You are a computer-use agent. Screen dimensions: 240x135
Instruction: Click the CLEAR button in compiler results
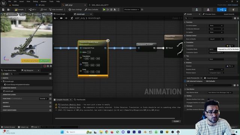coord(176,121)
